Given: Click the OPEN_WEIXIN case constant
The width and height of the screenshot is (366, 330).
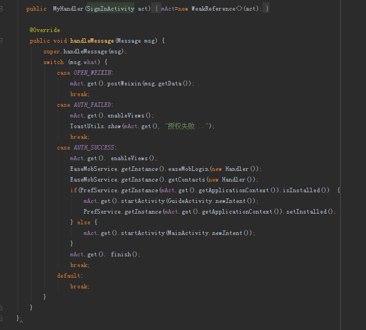Looking at the screenshot, I should click(x=92, y=73).
